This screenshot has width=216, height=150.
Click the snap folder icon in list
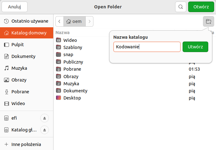(58, 54)
